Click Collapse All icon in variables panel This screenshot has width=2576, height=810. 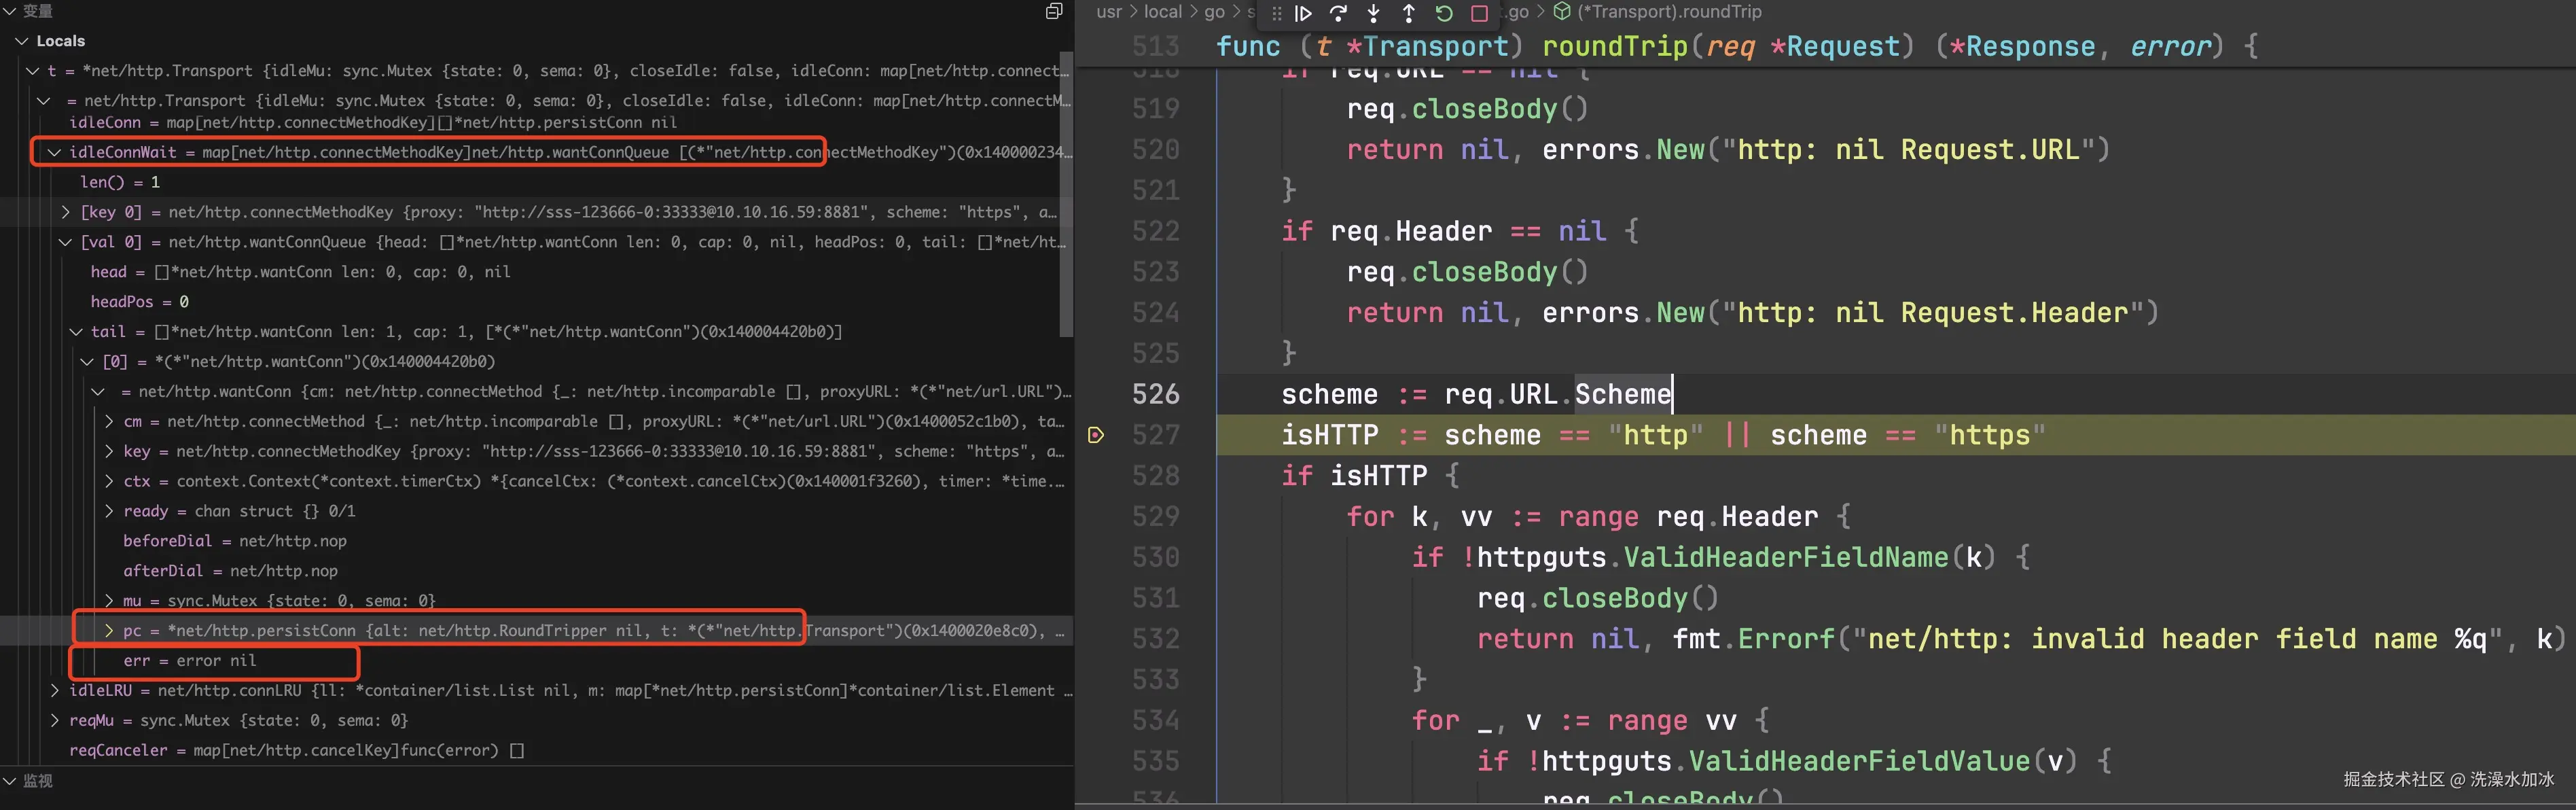click(x=1054, y=11)
